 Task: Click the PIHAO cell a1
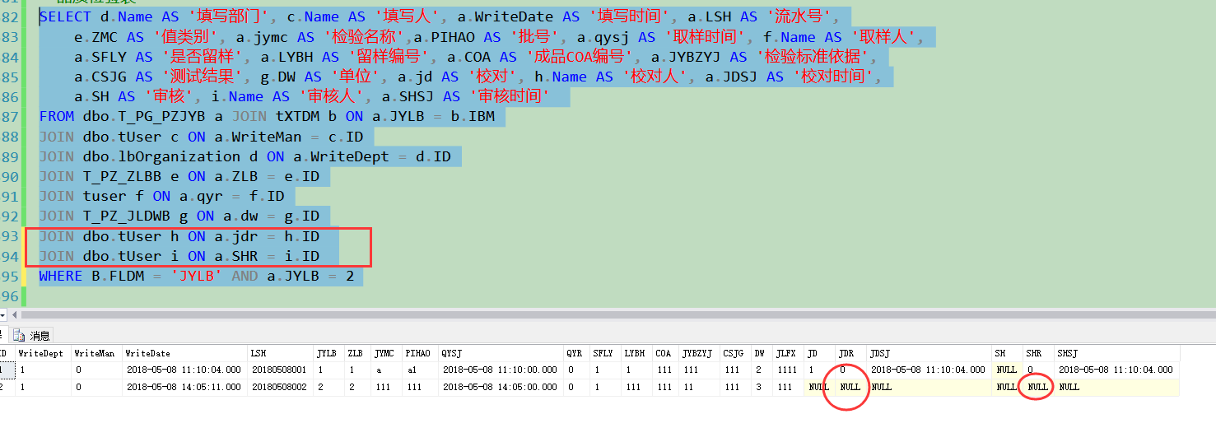420,370
